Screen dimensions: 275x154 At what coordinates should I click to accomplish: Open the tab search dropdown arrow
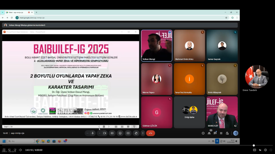pyautogui.click(x=2, y=12)
